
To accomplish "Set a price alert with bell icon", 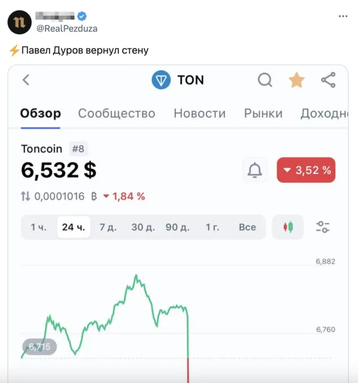I will tap(255, 170).
